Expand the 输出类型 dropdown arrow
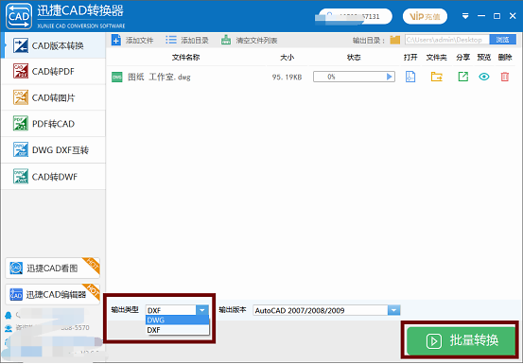 tap(202, 310)
